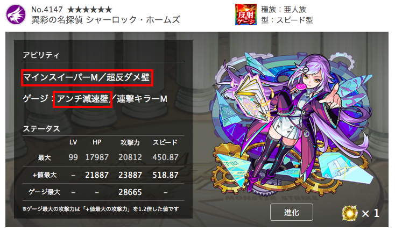This screenshot has height=232, width=395.
Task: Click the 型:スピード型 type label
Action: coord(287,20)
